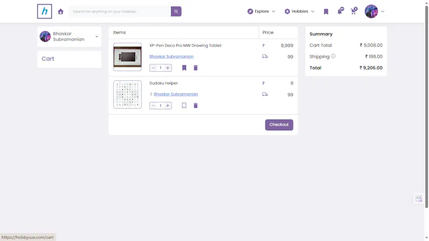429x241 pixels.
Task: Click the profile avatar in the header
Action: tap(371, 11)
